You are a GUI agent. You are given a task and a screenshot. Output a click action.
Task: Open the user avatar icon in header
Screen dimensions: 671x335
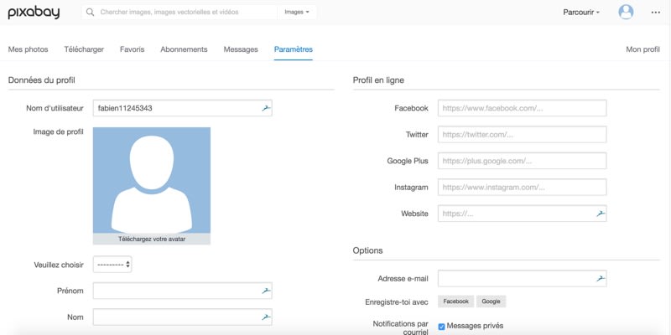coord(626,12)
